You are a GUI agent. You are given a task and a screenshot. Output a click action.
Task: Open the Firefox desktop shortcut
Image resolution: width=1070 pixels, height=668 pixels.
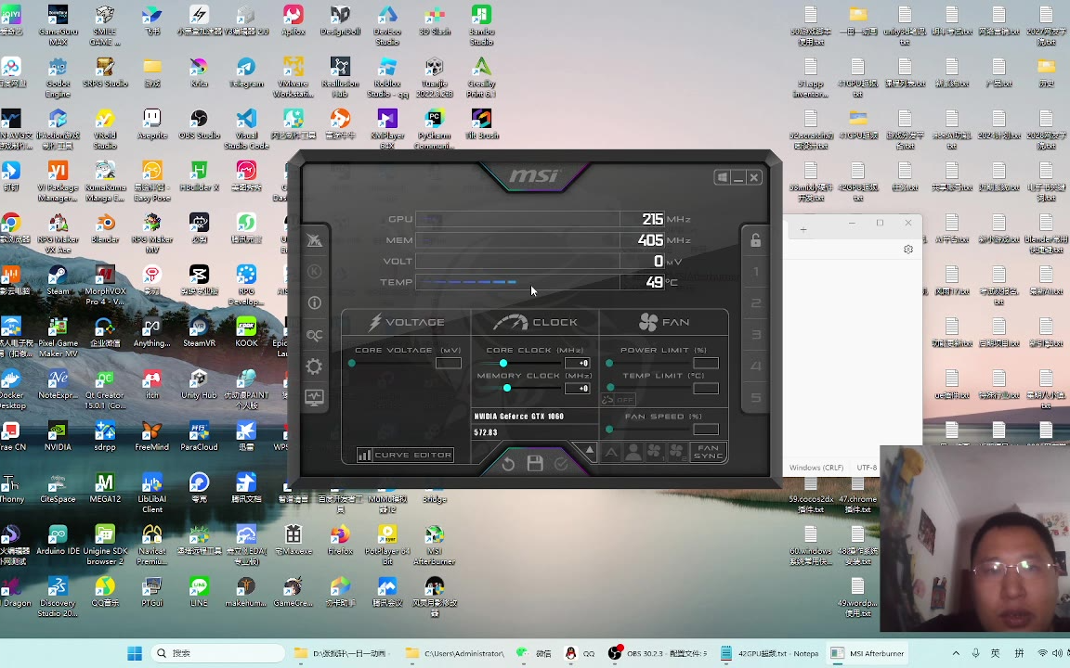tap(340, 540)
